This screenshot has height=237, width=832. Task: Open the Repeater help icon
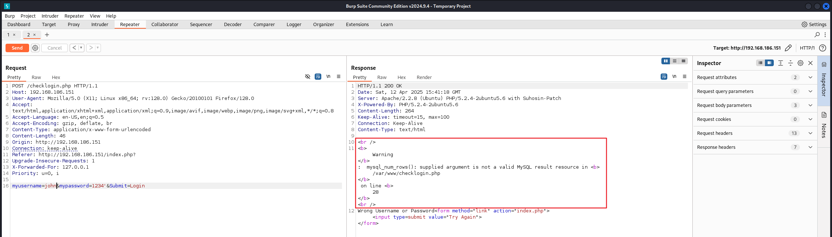[x=822, y=48]
